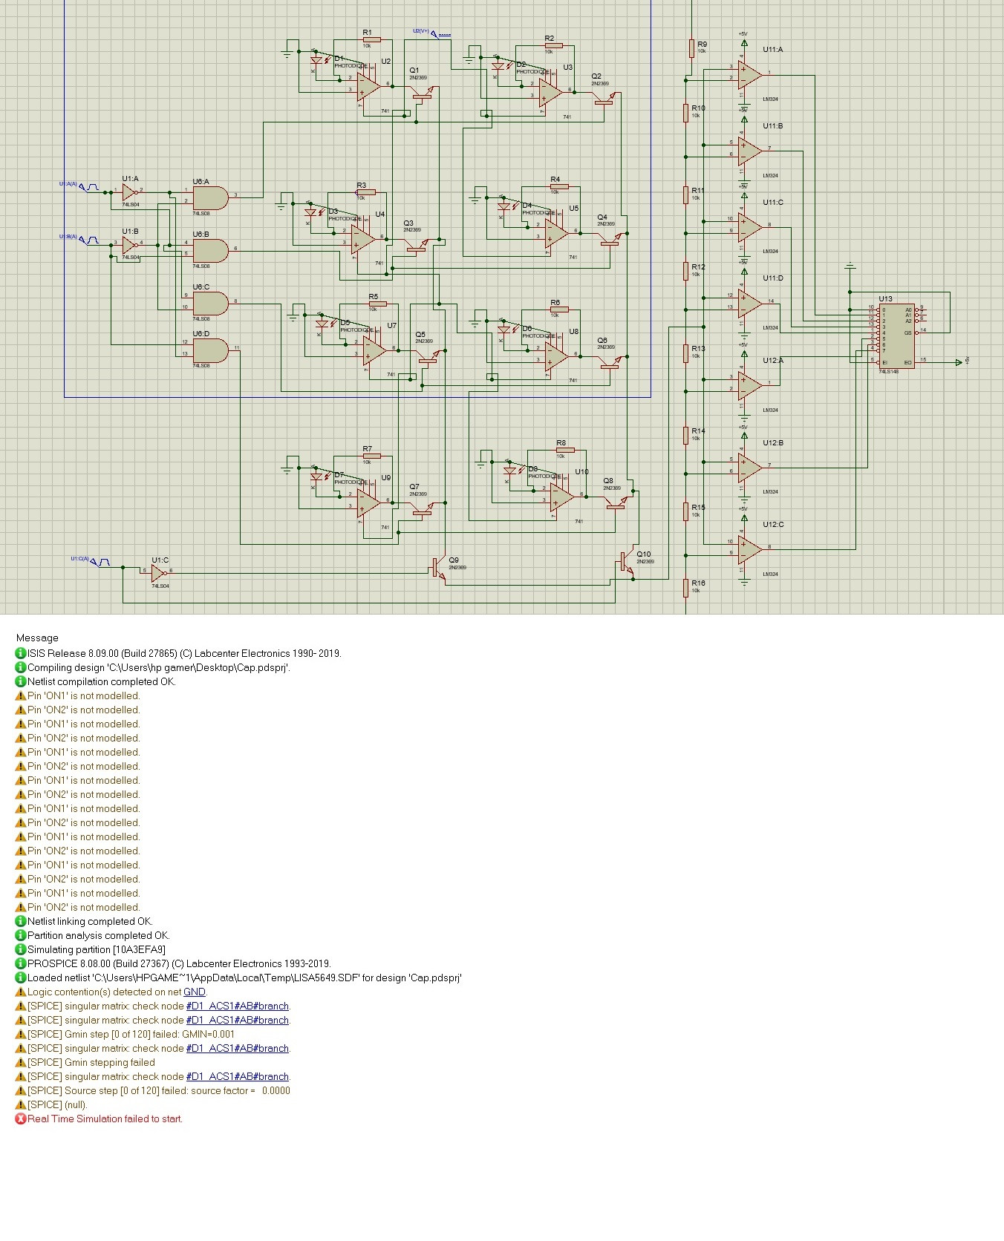
Task: Click the U2(V+) voltage probe
Action: [x=431, y=32]
